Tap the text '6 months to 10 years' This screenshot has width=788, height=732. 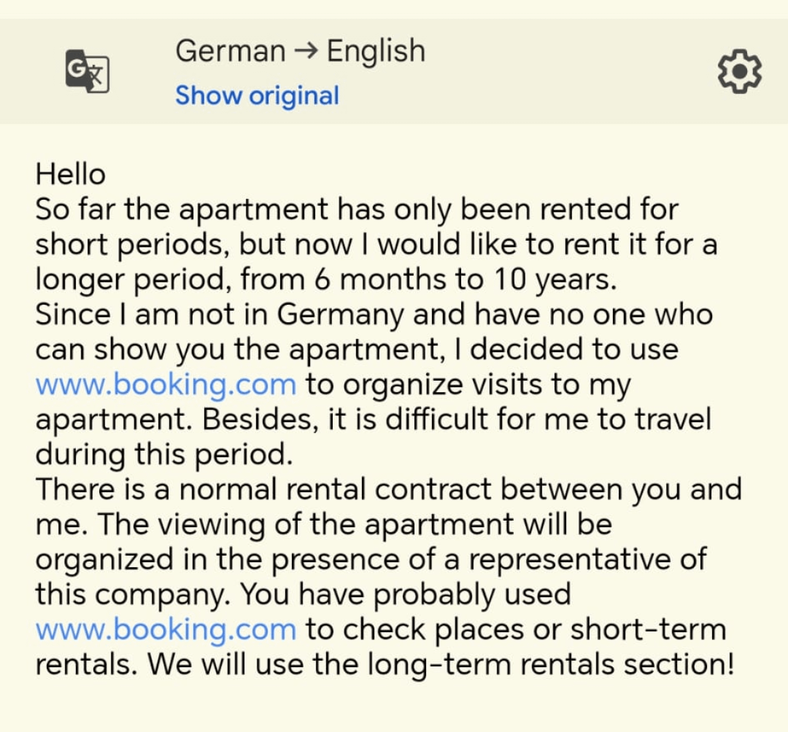click(465, 279)
